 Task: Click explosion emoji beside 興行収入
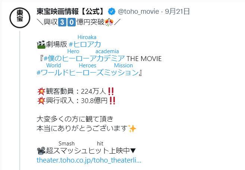pos(41,100)
